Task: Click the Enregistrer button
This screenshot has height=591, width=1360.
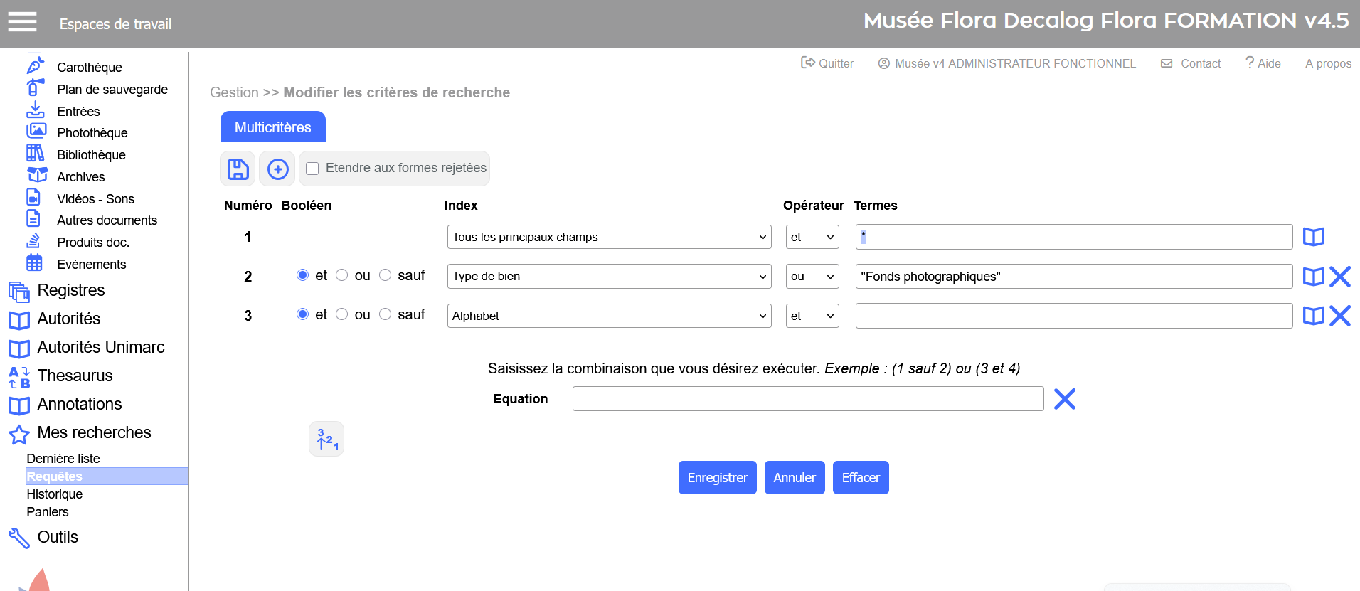Action: point(717,478)
